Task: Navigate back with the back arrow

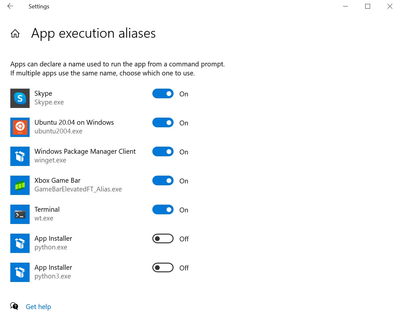Action: click(x=10, y=6)
